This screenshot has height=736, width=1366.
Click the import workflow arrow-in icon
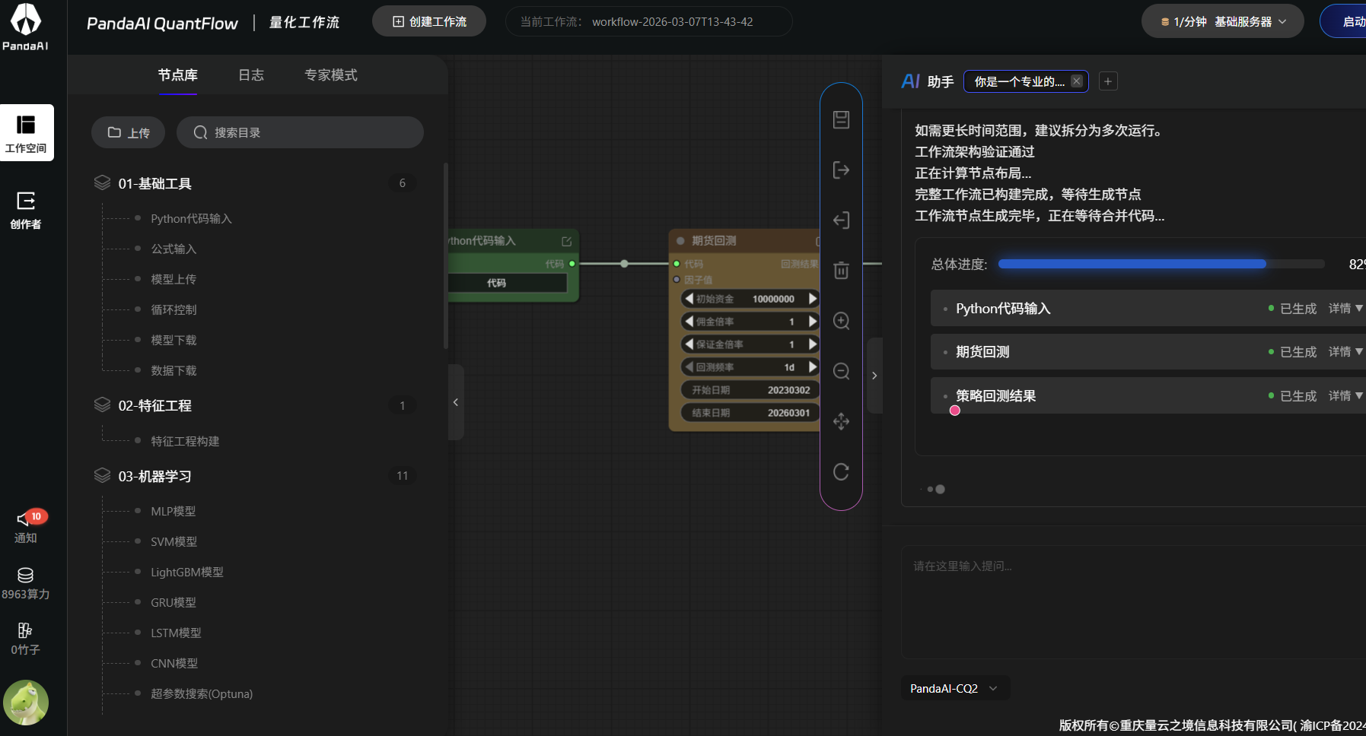841,220
